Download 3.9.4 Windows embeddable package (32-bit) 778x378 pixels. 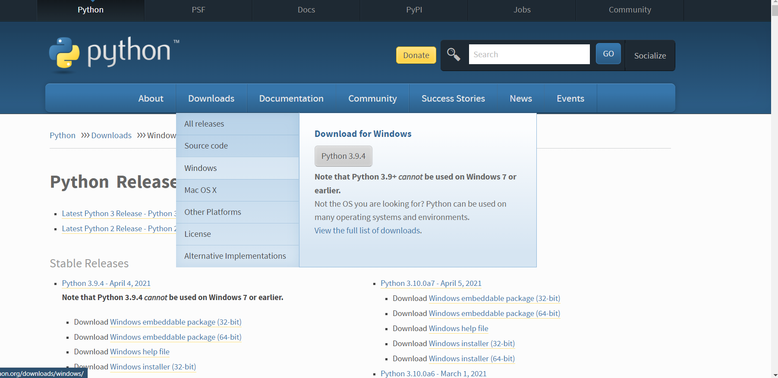click(176, 322)
